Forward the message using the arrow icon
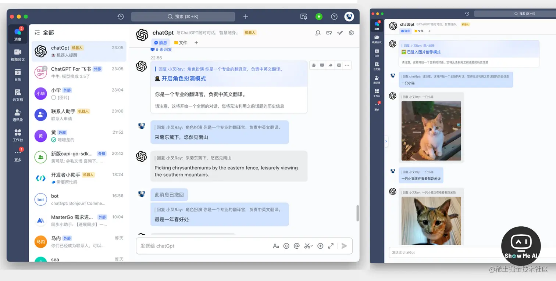The image size is (556, 281). (330, 65)
